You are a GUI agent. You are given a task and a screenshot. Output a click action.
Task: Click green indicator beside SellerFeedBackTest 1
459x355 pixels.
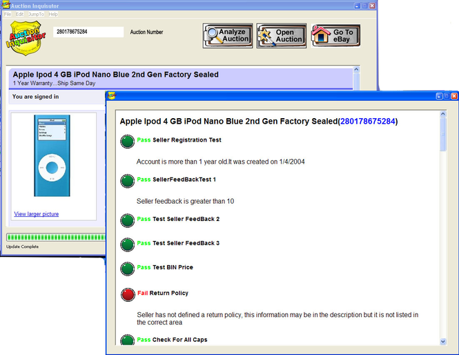127,181
